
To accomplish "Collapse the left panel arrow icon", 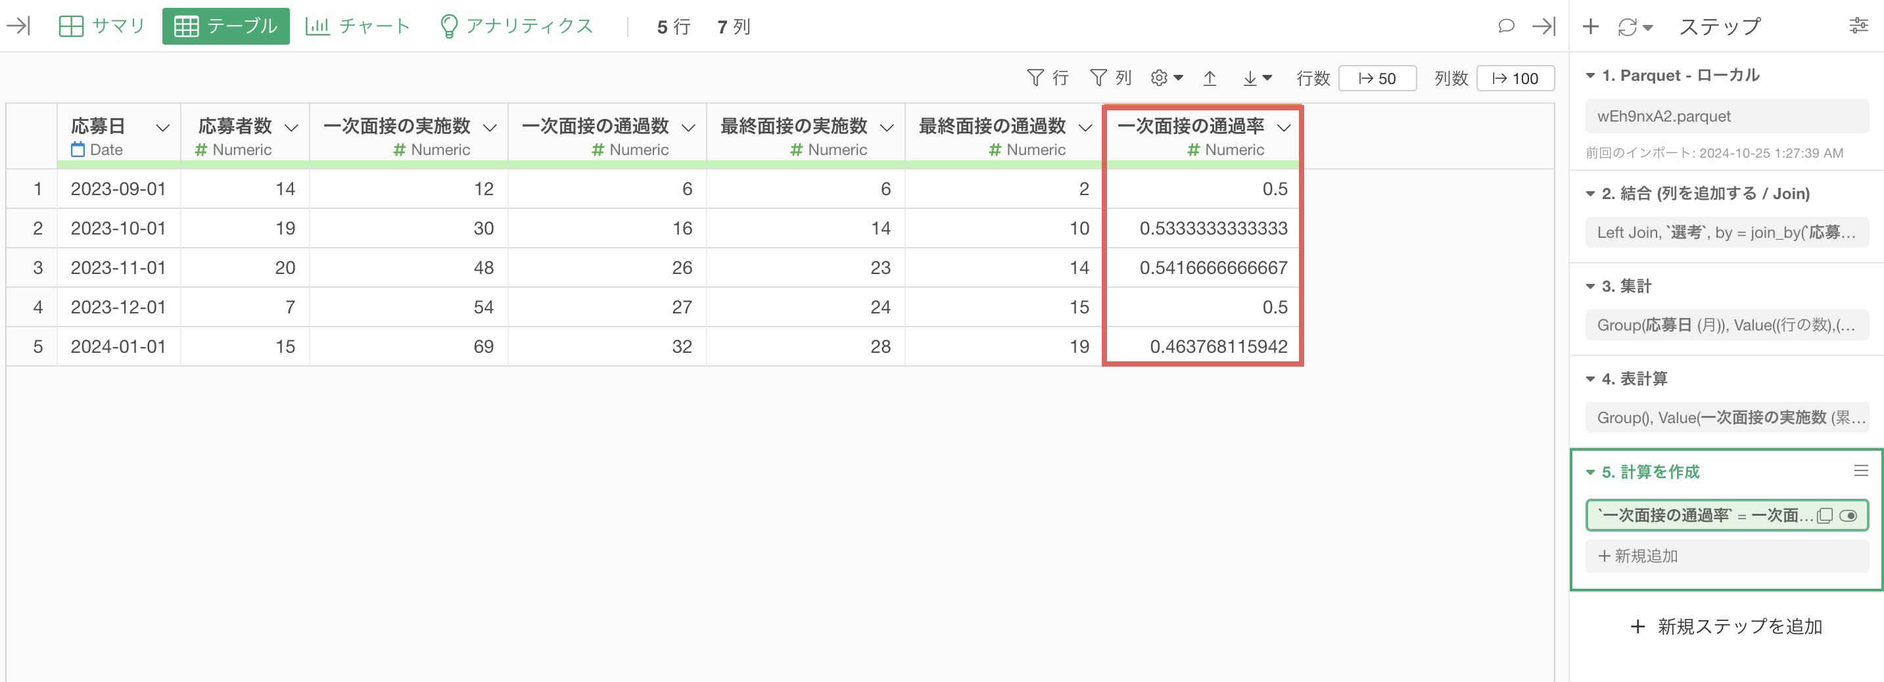I will 18,26.
